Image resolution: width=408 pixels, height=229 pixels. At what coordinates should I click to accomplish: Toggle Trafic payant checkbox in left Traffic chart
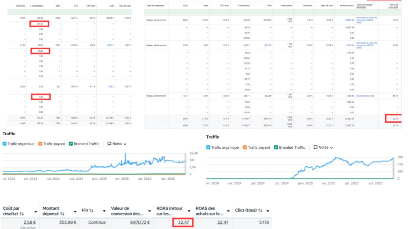(x=40, y=144)
